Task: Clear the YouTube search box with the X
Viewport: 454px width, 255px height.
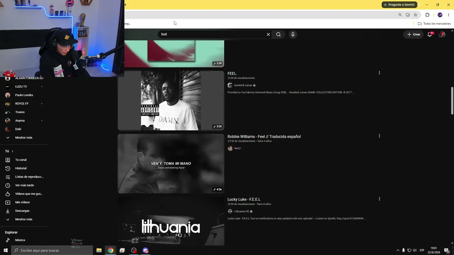Action: coord(268,34)
